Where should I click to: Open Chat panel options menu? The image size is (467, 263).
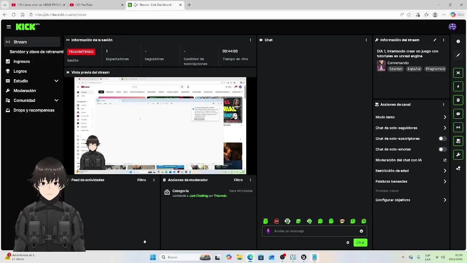tap(366, 40)
